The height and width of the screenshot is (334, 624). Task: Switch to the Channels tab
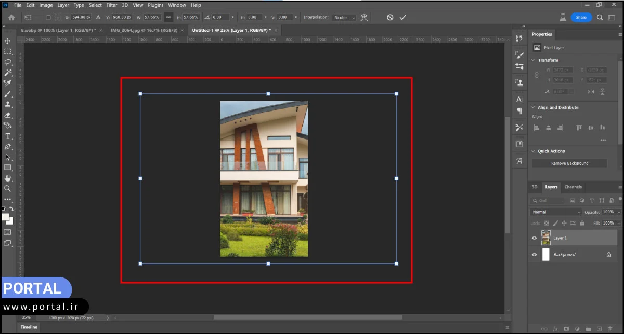(573, 187)
